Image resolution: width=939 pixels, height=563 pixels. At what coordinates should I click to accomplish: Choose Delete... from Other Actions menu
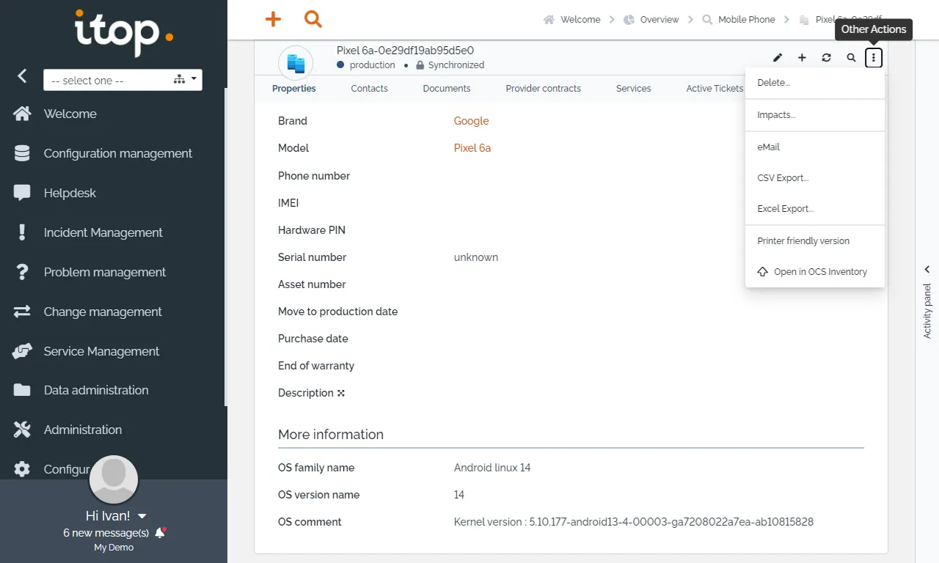coord(815,83)
